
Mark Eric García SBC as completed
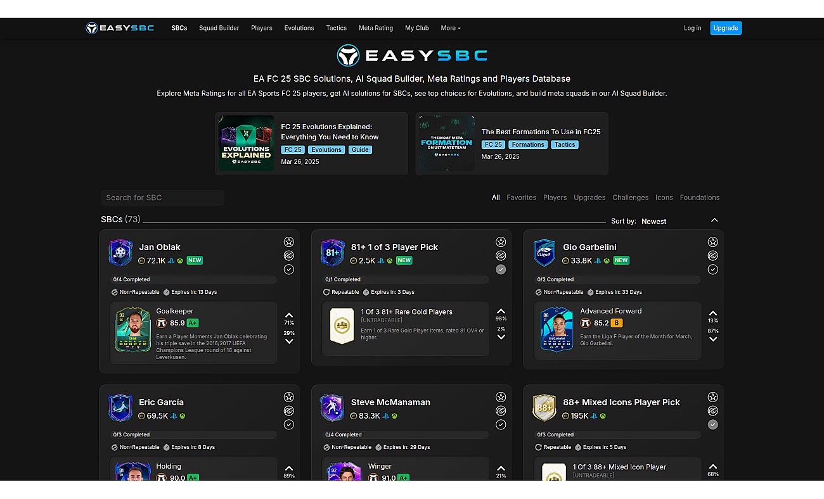coord(289,425)
